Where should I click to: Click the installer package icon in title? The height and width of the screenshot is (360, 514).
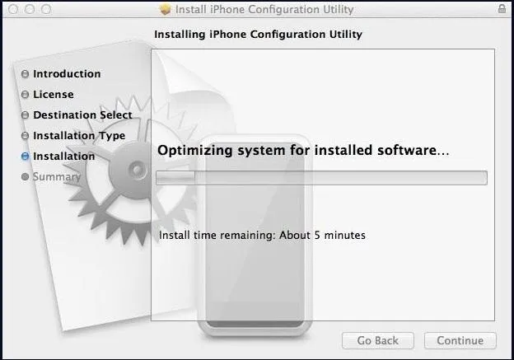click(x=166, y=9)
